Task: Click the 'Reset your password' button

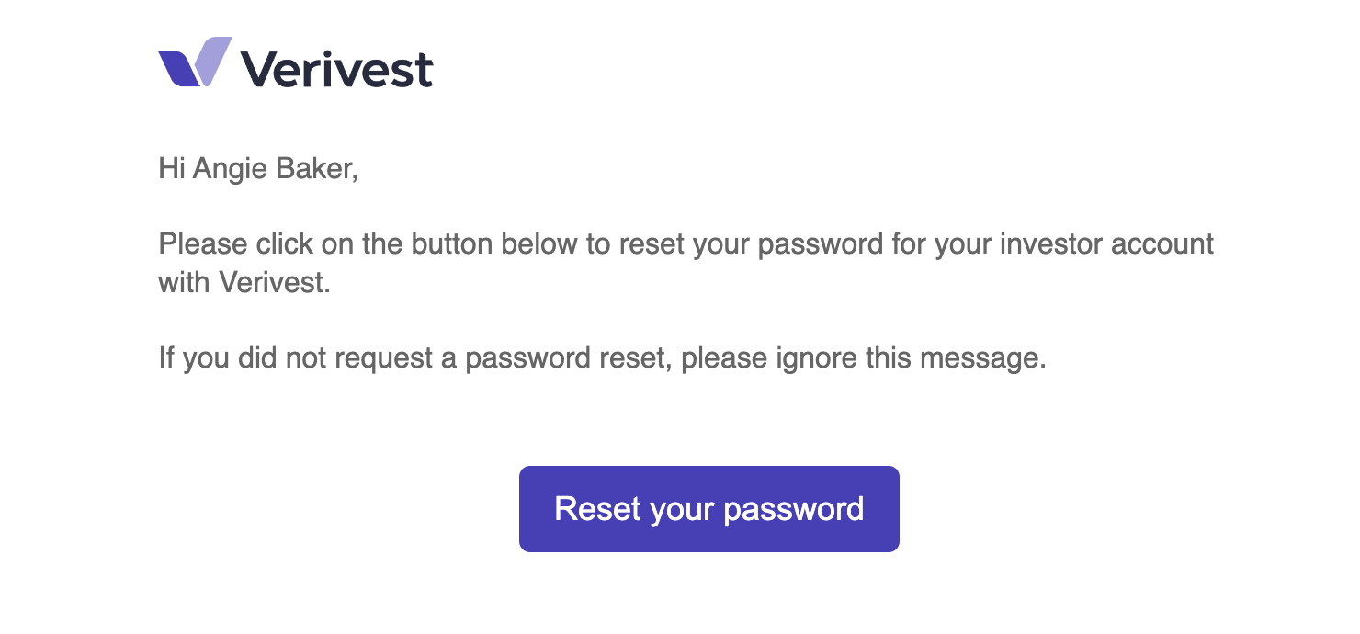Action: 709,509
